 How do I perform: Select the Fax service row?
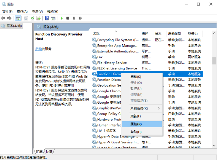point(147,57)
